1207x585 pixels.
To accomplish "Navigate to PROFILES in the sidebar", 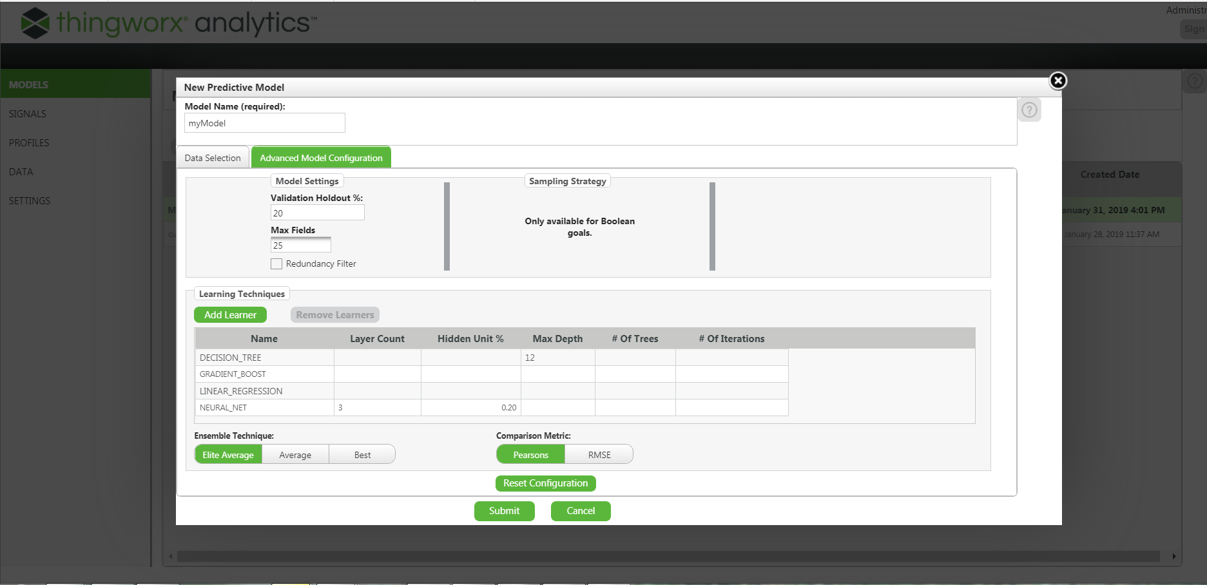I will coord(28,142).
